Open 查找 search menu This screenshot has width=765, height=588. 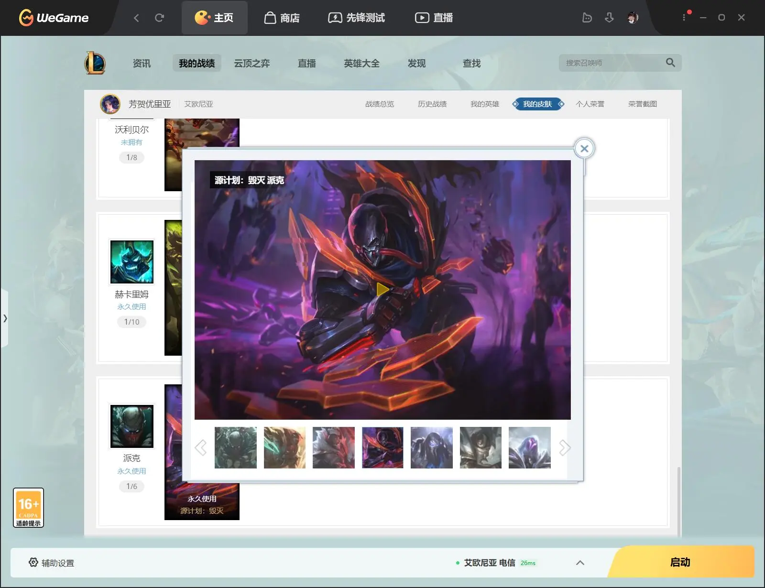pos(472,63)
